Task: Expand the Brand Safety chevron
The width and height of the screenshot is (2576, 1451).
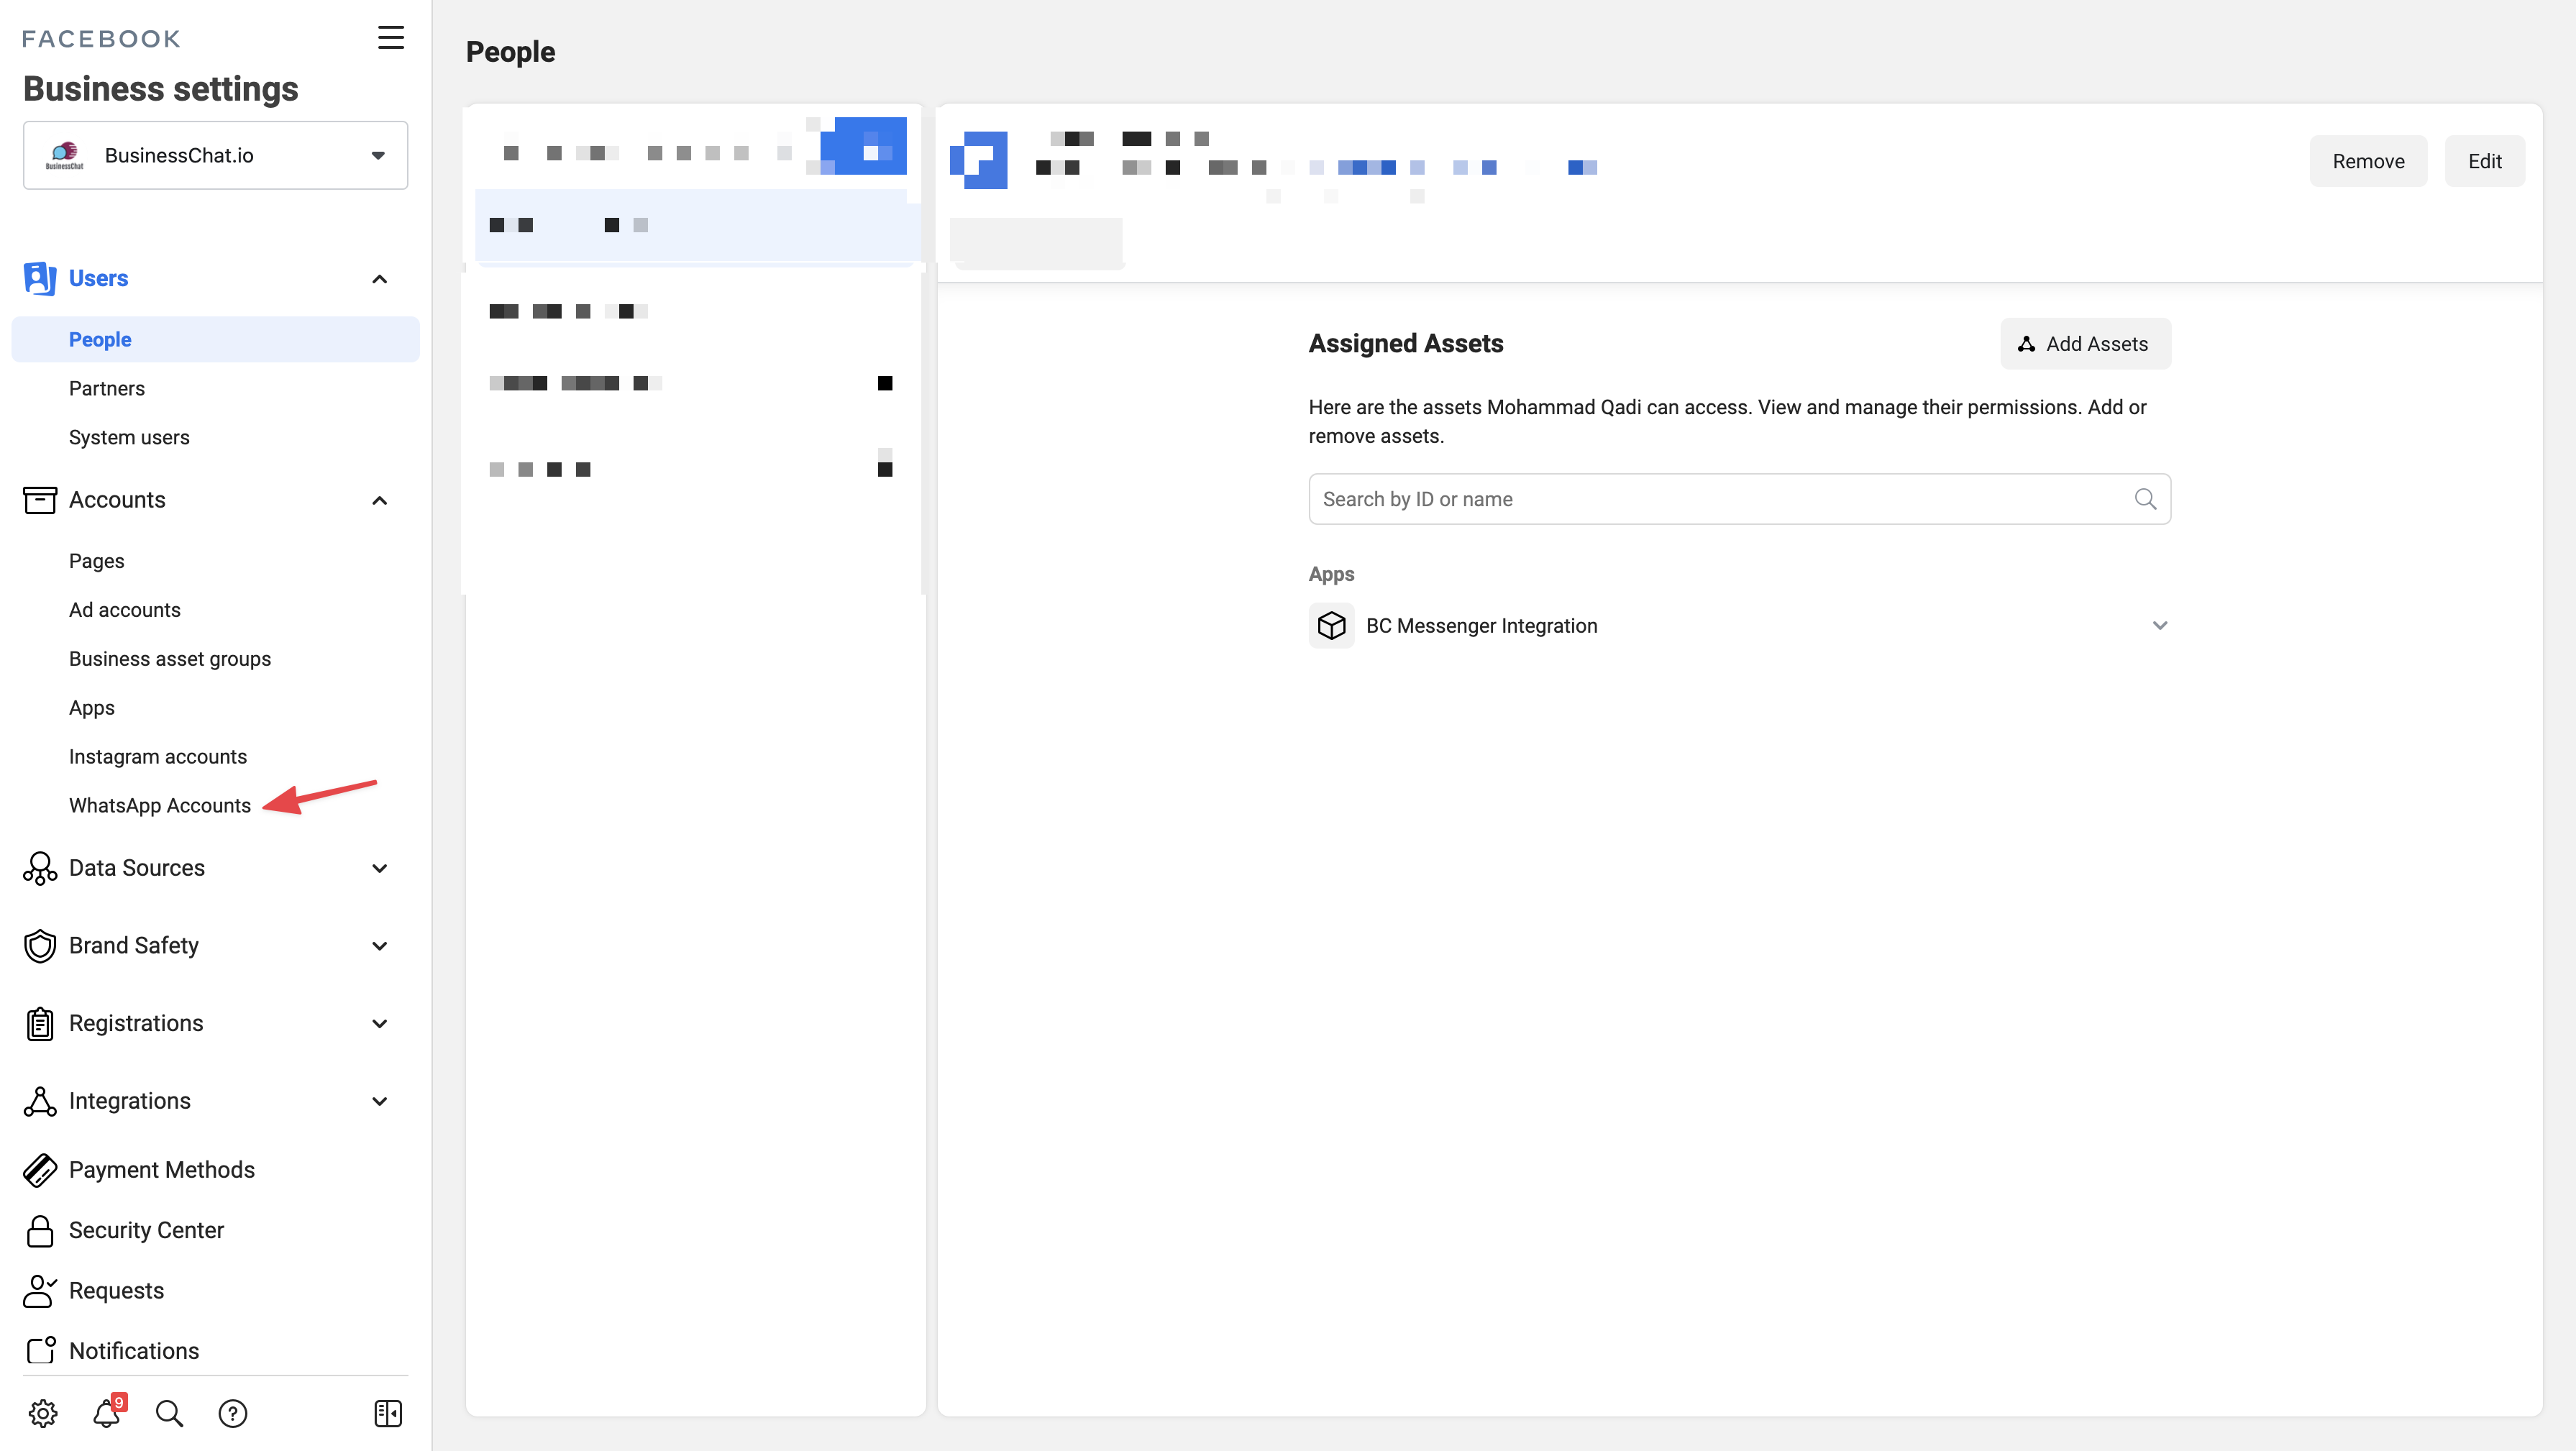Action: (379, 946)
